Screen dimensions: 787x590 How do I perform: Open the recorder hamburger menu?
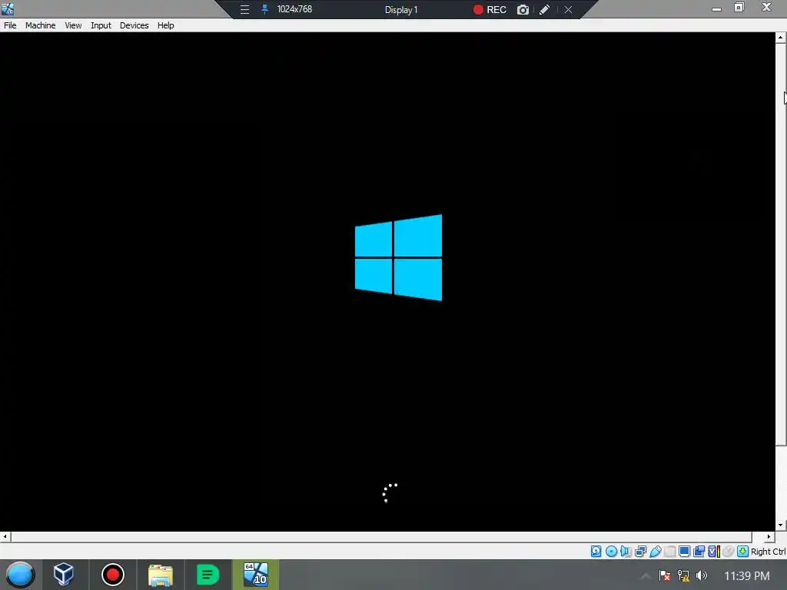[244, 9]
